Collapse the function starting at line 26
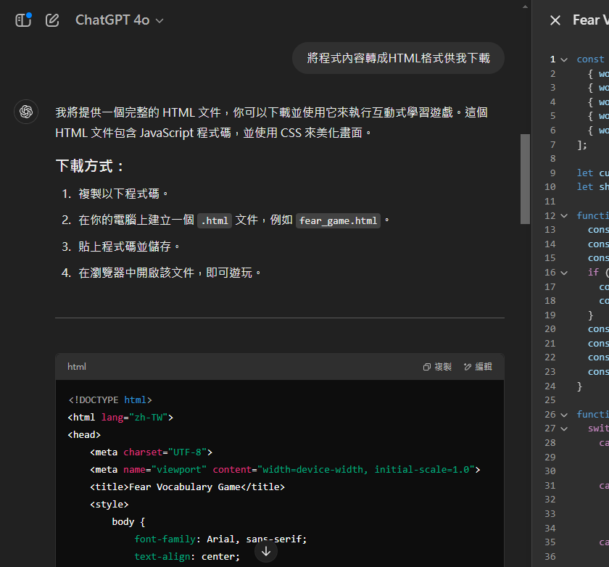The height and width of the screenshot is (567, 609). (x=563, y=414)
